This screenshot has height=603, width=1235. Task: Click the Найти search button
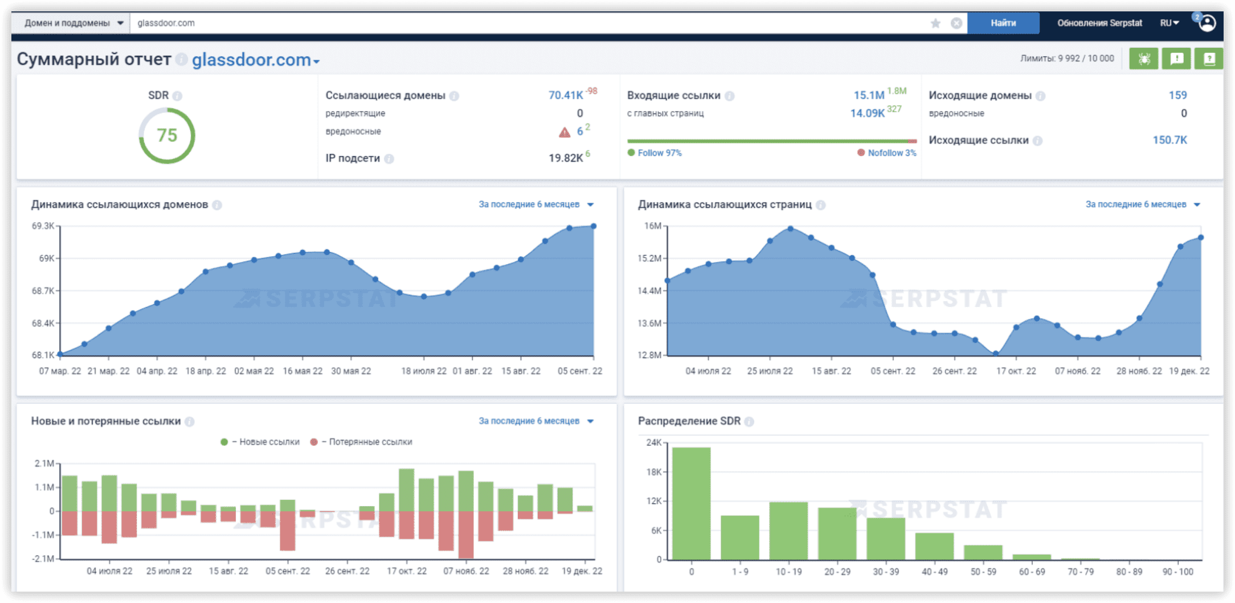click(x=1003, y=23)
